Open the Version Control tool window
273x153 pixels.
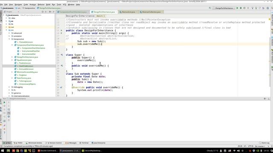[54, 143]
